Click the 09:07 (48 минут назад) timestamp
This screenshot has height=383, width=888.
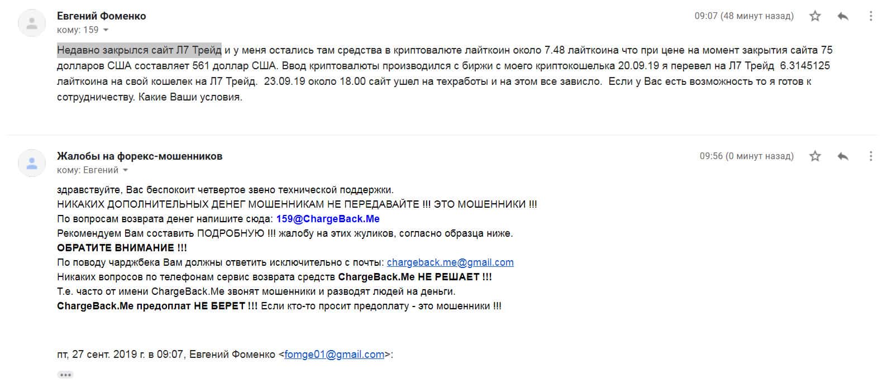point(743,16)
